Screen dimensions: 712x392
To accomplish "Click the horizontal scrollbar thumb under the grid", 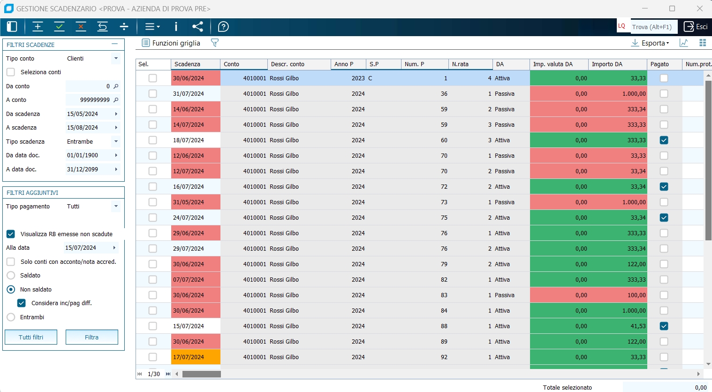I will 202,374.
